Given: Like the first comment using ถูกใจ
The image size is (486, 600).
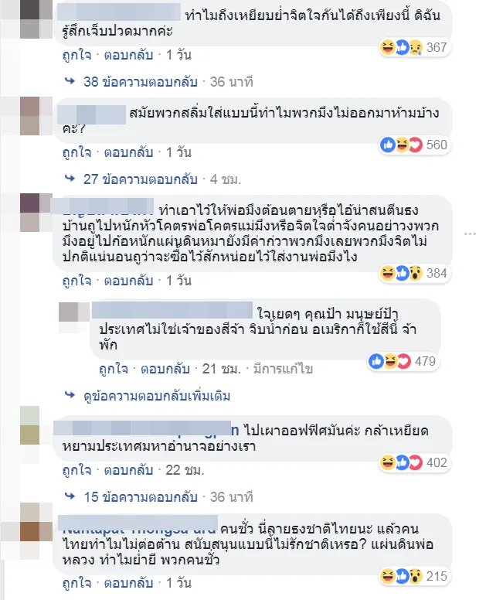Looking at the screenshot, I should [76, 55].
